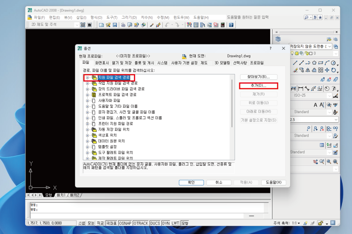Select the Mirror tool in the dashboard
This screenshot has height=234, width=352.
308,70
